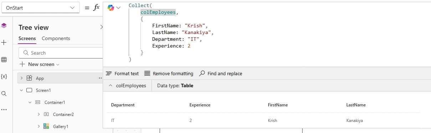Open the New screen dropdown chevron
The width and height of the screenshot is (431, 133).
[x=58, y=65]
